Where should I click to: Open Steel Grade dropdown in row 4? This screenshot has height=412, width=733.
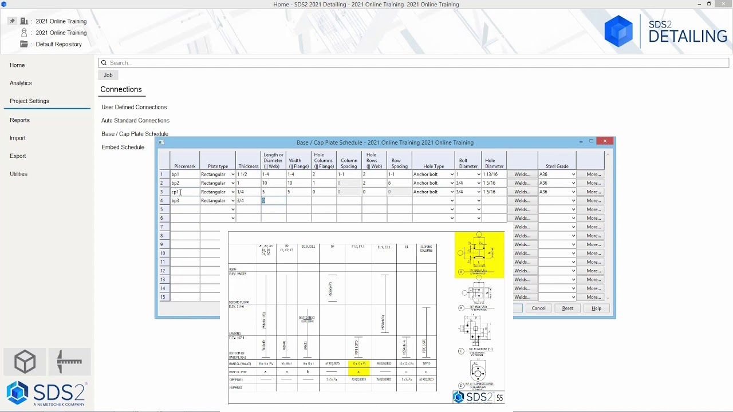pos(573,201)
